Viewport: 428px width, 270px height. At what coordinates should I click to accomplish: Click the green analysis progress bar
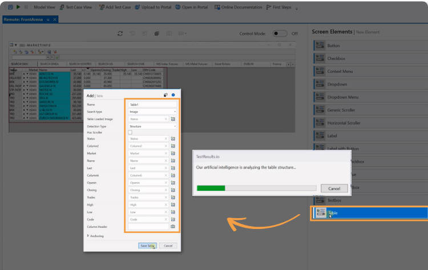coord(211,188)
